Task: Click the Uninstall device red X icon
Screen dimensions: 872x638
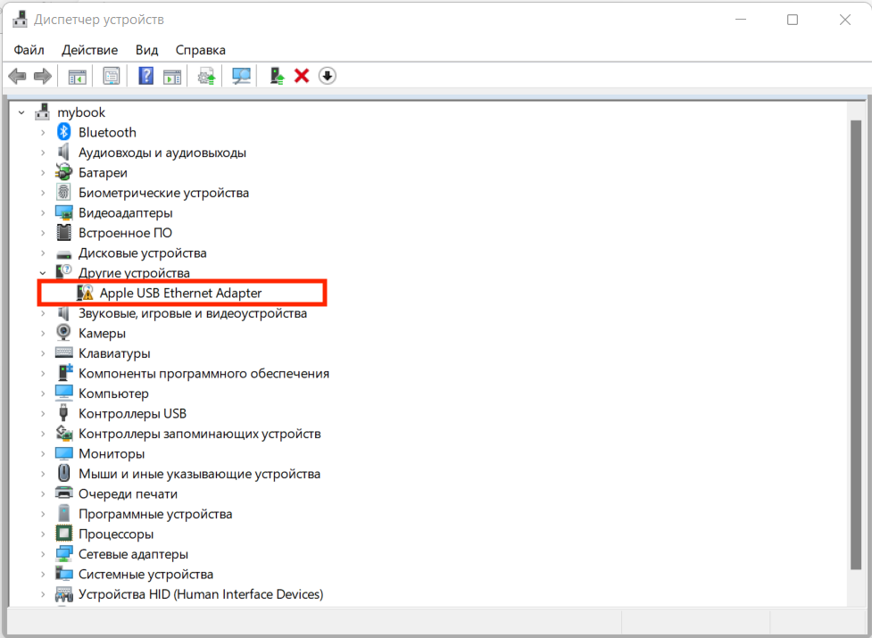Action: [302, 76]
